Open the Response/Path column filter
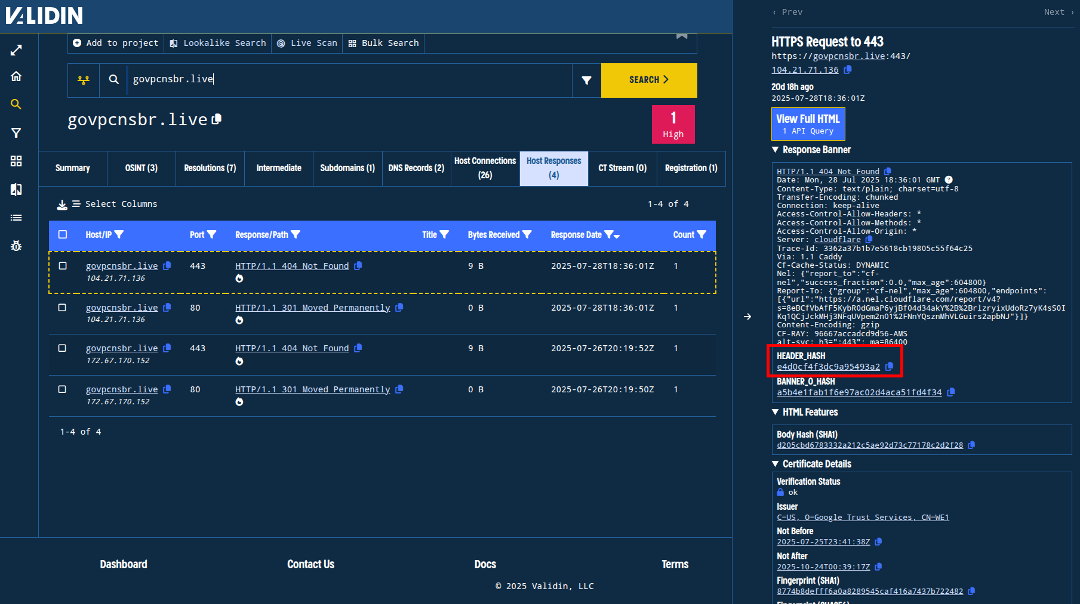The width and height of the screenshot is (1080, 604). click(296, 235)
